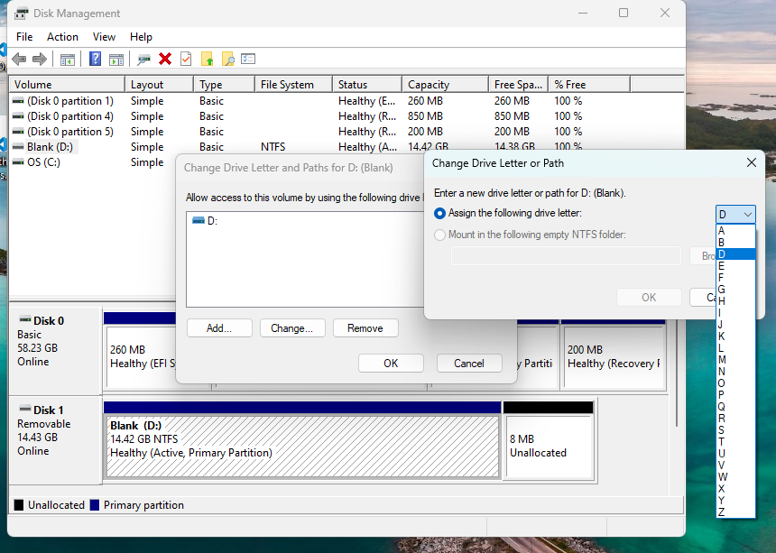Sort by the Status column header

click(x=366, y=85)
